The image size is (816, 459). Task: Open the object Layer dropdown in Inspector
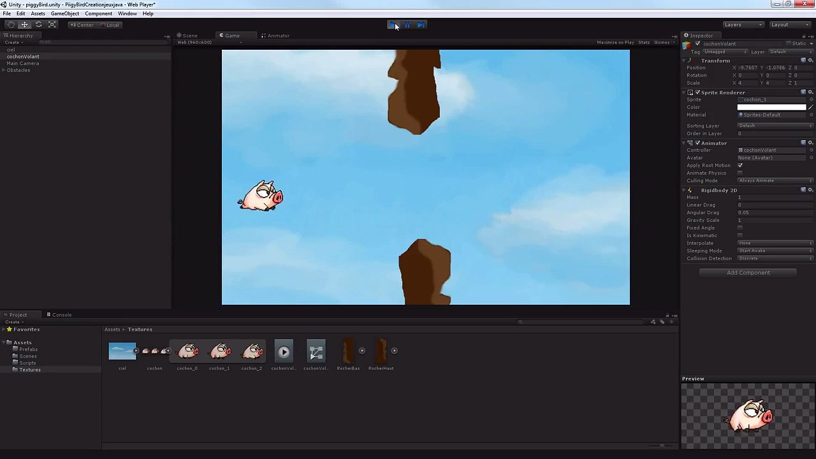click(790, 52)
